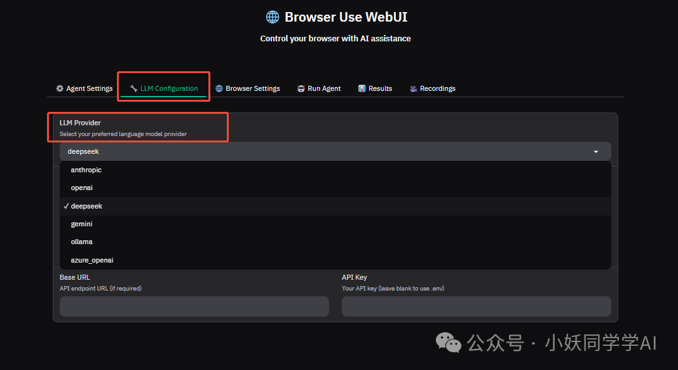678x370 pixels.
Task: Go to the Browser Settings tab
Action: click(248, 88)
